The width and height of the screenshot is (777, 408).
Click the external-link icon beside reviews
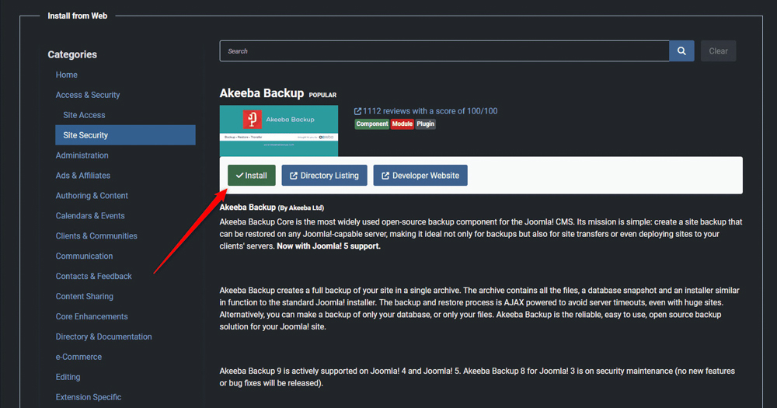point(357,111)
